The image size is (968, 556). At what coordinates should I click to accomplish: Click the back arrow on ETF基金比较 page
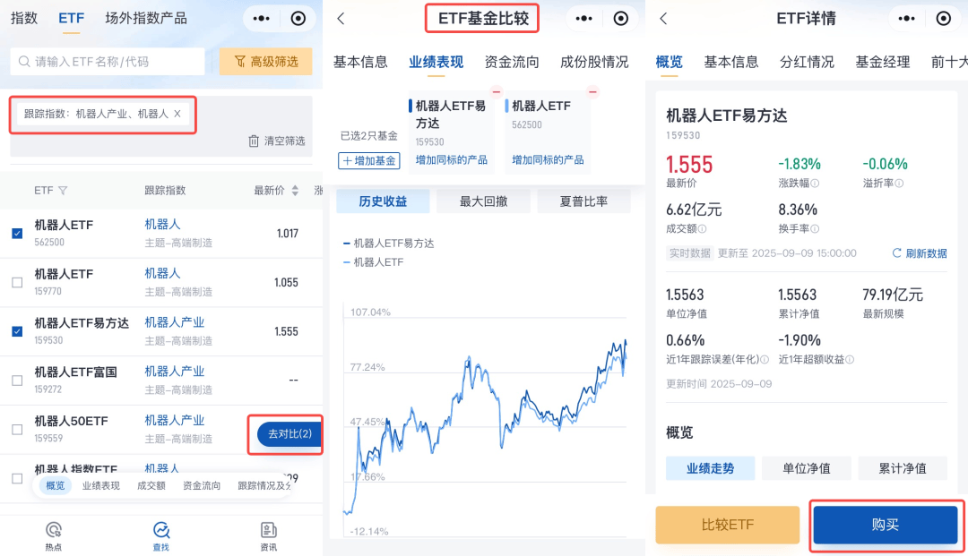tap(341, 19)
